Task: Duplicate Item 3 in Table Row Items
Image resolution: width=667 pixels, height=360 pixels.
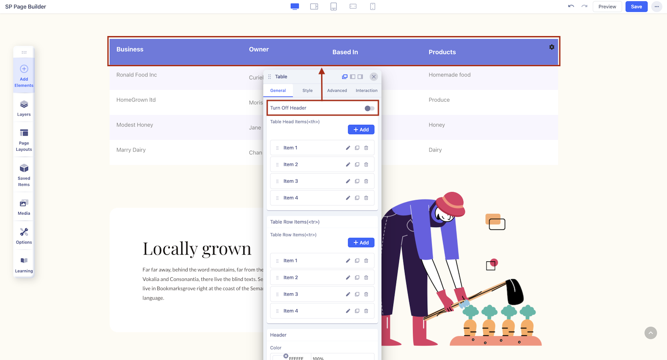Action: (x=357, y=294)
